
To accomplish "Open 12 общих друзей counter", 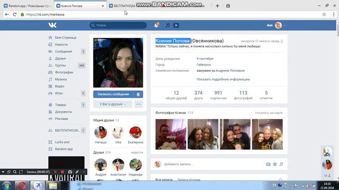I will 176,95.
